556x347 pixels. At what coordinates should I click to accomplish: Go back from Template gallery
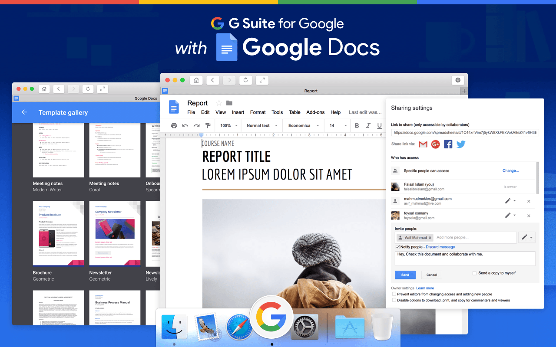pyautogui.click(x=24, y=112)
